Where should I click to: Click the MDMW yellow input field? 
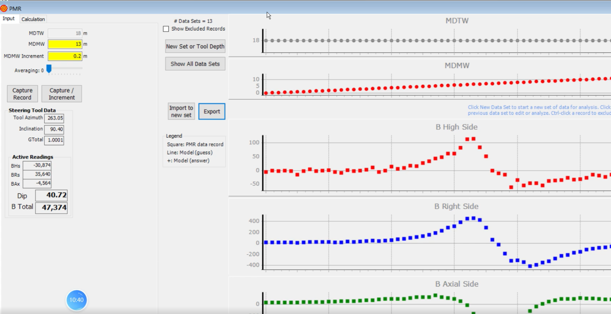[65, 44]
